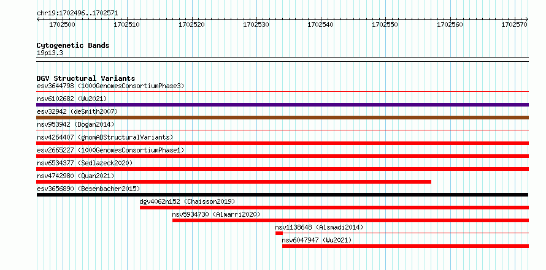This screenshot has height=270, width=546.
Task: Open the nsv6534377 (Sedlazeck2020) label
Action: [85, 163]
